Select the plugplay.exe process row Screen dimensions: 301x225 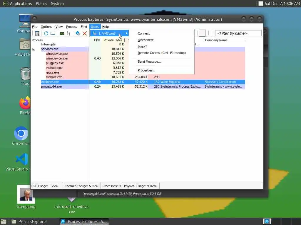[138, 63]
